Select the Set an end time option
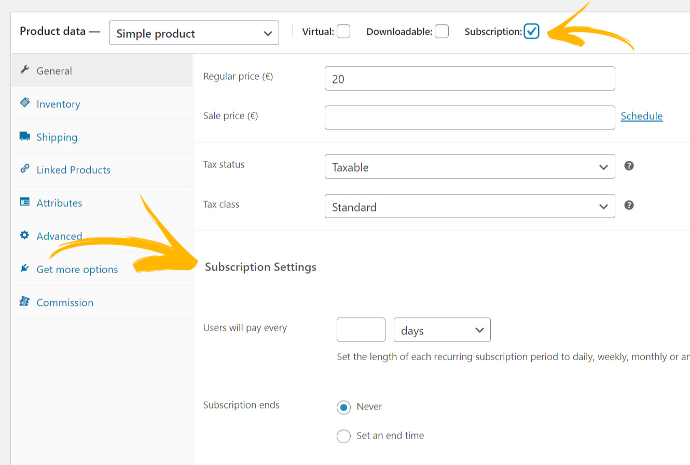 point(343,436)
